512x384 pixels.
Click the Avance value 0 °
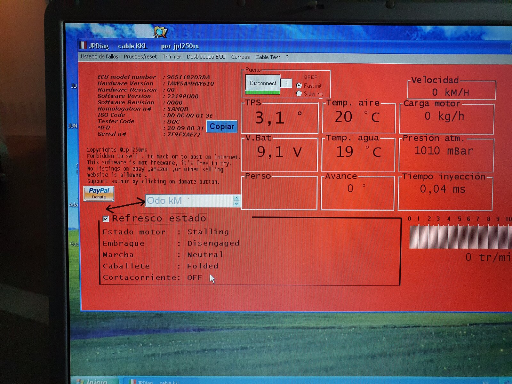[356, 188]
